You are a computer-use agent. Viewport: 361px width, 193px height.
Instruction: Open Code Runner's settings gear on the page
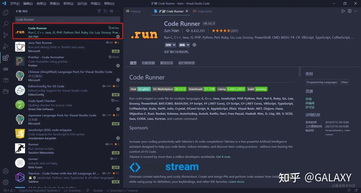pyautogui.click(x=195, y=45)
